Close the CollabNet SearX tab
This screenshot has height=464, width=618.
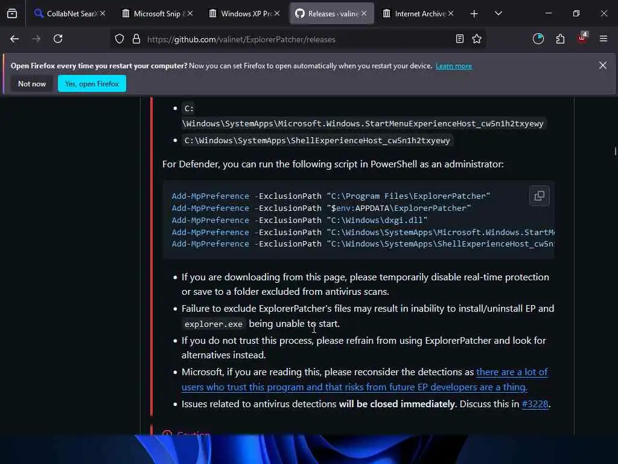103,13
